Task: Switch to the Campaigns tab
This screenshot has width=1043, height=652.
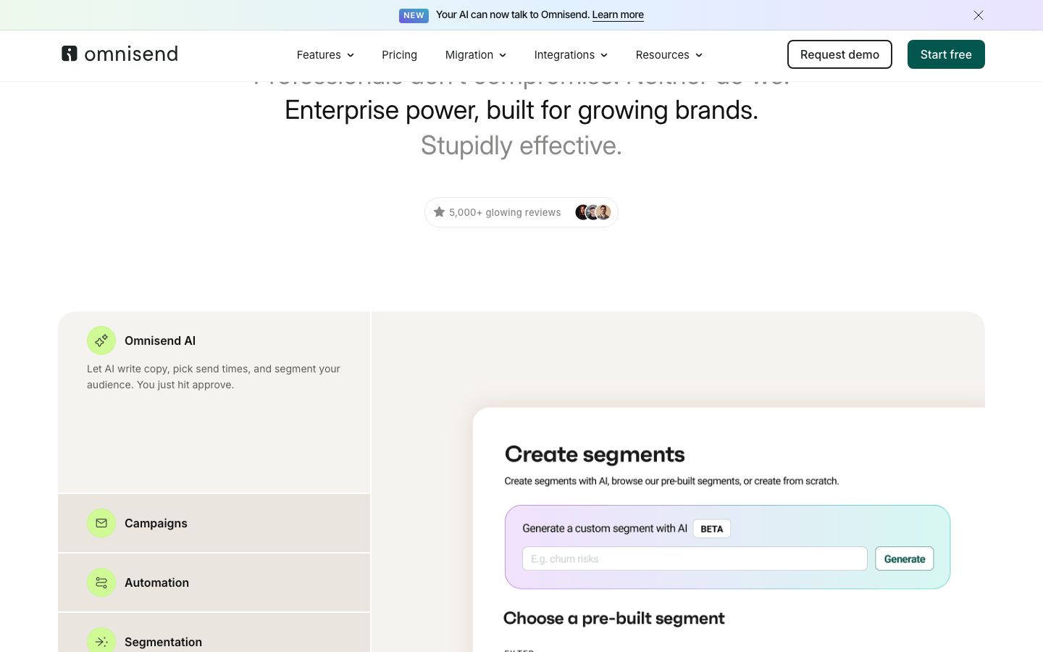Action: click(214, 523)
